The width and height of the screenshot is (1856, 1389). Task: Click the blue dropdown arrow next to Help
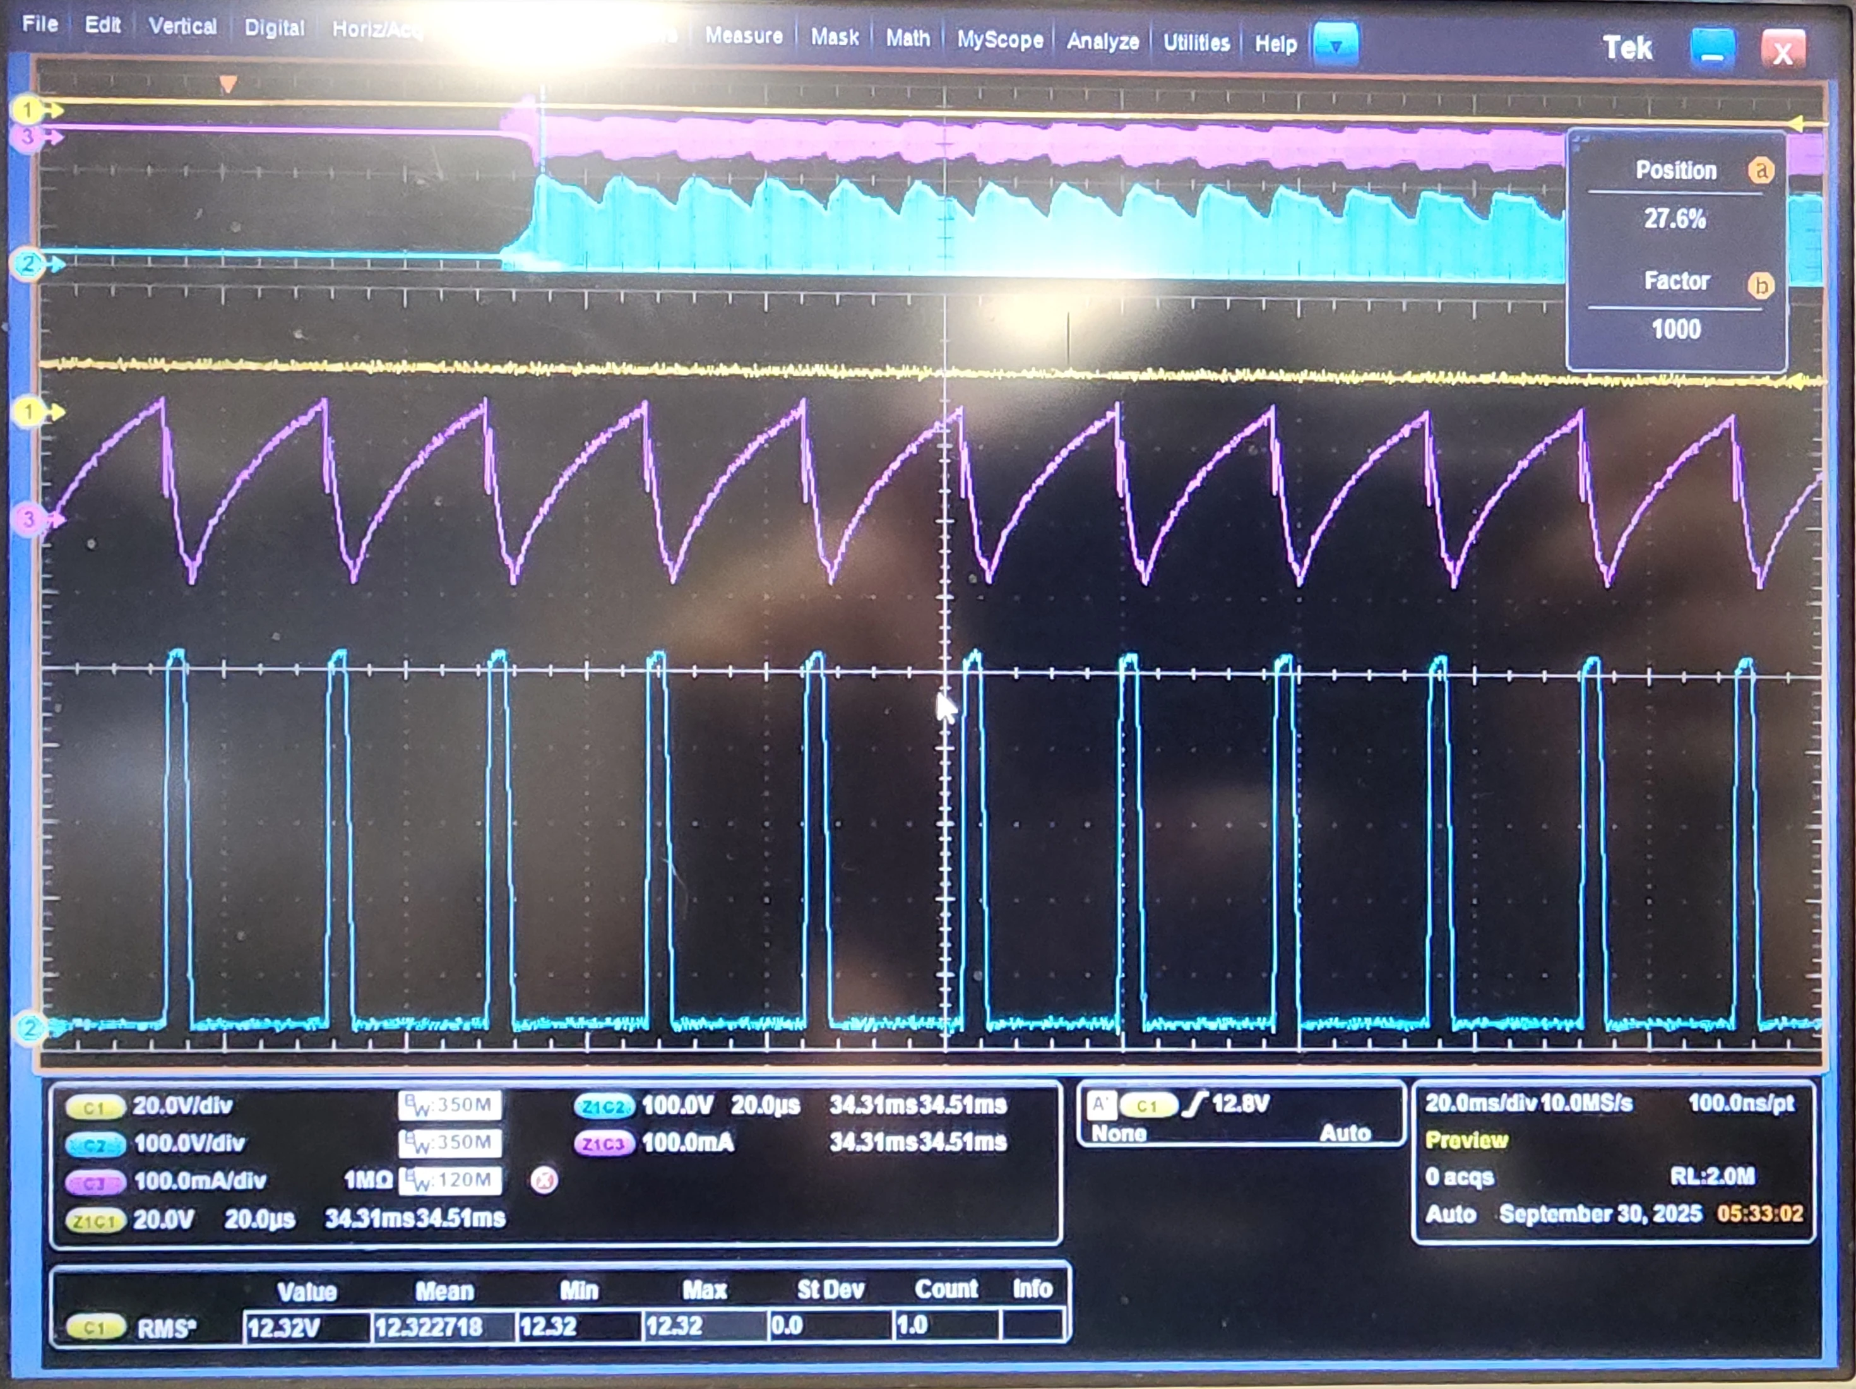tap(1335, 44)
